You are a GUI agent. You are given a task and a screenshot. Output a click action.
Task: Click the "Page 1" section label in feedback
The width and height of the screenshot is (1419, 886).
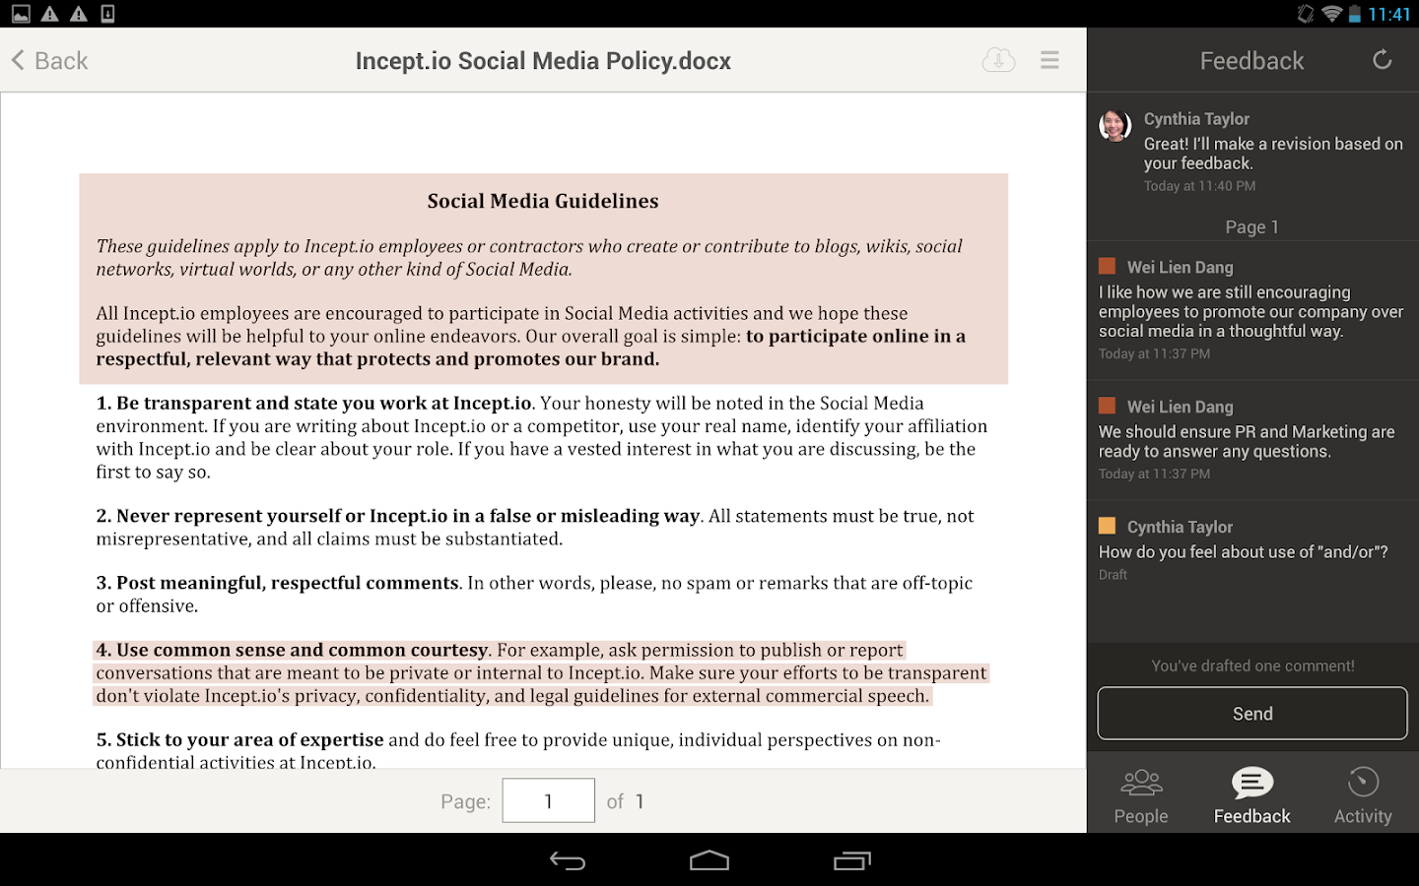[1252, 226]
